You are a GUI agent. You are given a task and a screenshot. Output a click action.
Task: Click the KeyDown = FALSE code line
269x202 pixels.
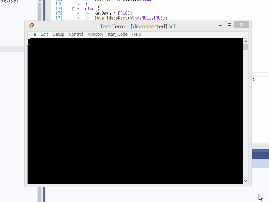(113, 13)
